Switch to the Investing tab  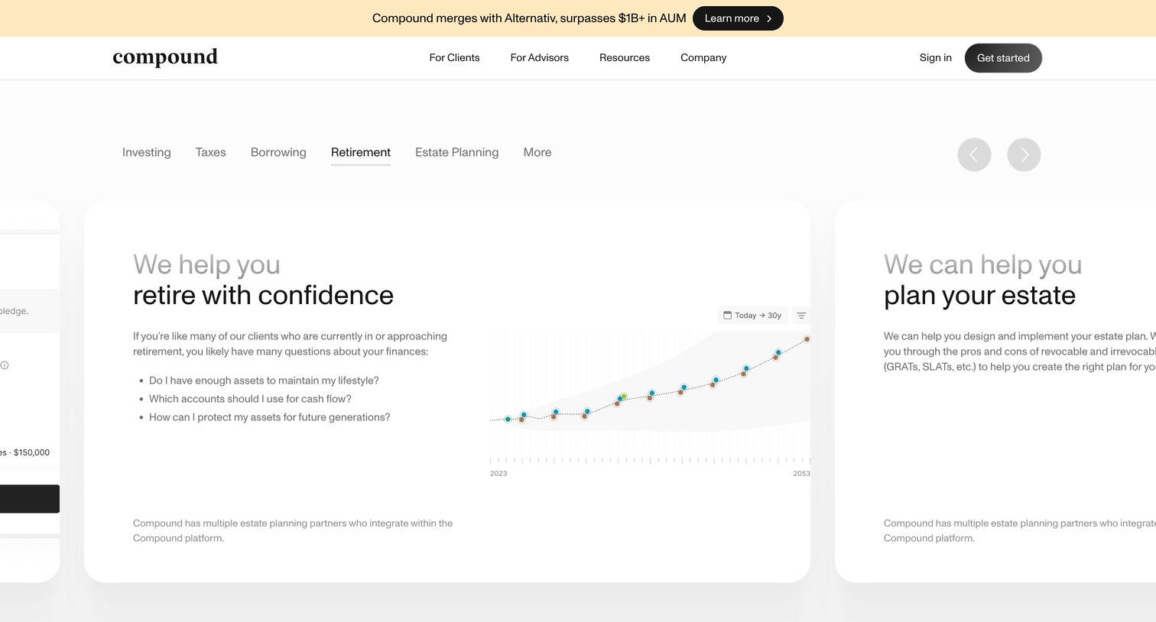147,153
